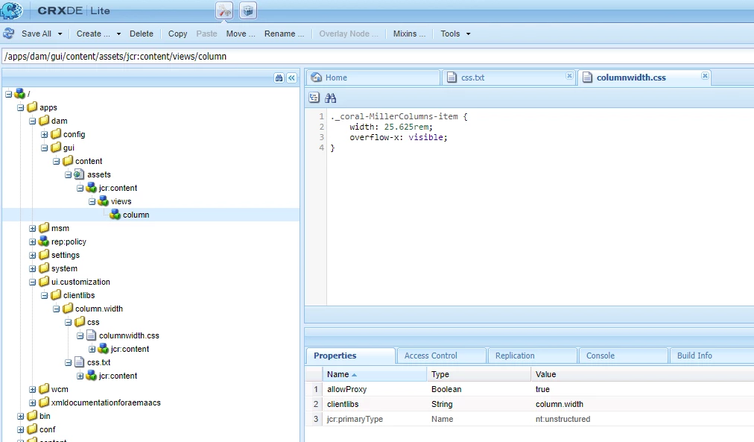Click the column.width value cell

click(642, 404)
